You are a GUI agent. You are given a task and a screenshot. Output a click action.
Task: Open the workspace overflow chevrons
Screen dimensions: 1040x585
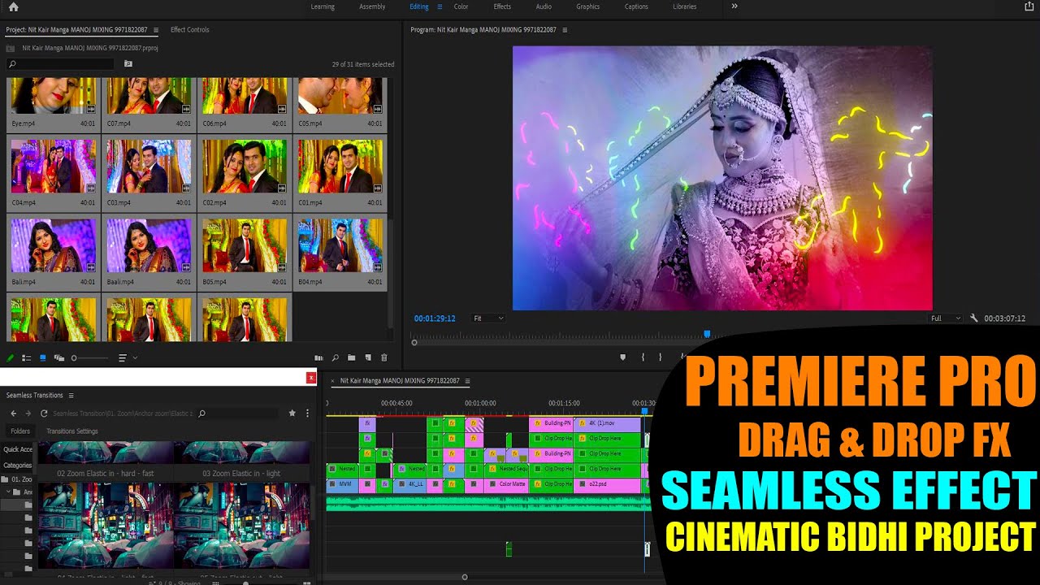tap(734, 6)
